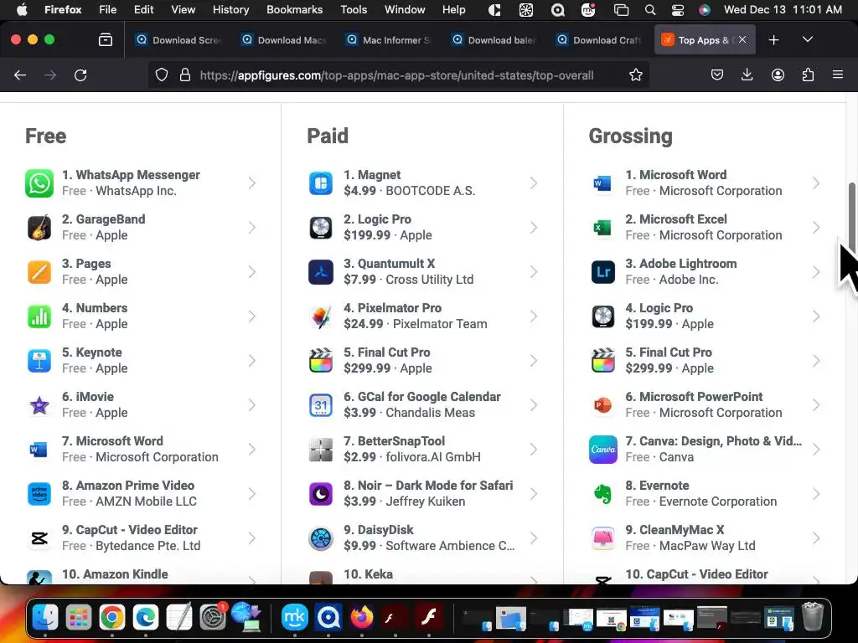Open the Firefox hamburger application menu
This screenshot has height=643, width=858.
coord(837,75)
